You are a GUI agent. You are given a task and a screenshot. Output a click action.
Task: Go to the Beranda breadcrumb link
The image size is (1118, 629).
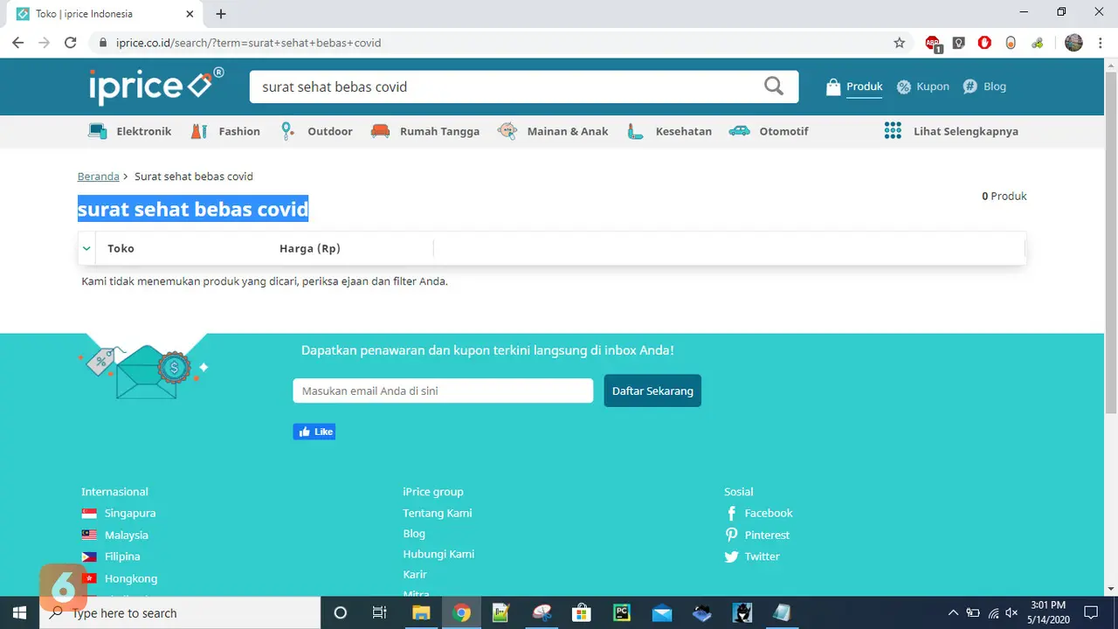[x=98, y=176]
